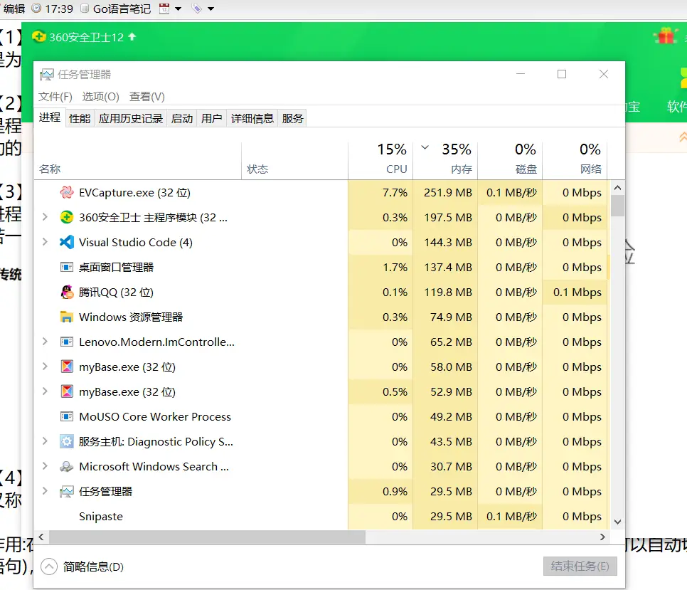This screenshot has height=590, width=687.
Task: Expand the 360安全卫士 主程序模块 process group
Action: coord(45,217)
